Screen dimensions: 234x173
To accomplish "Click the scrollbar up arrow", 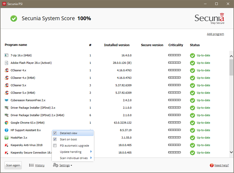I will point(231,56).
